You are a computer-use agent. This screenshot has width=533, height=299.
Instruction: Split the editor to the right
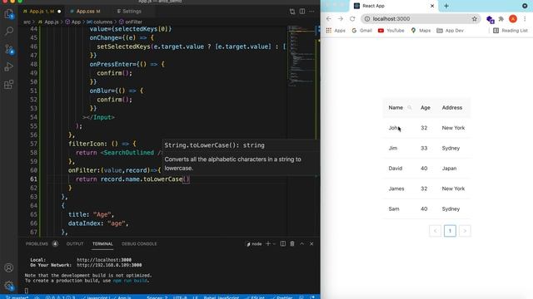(x=302, y=11)
